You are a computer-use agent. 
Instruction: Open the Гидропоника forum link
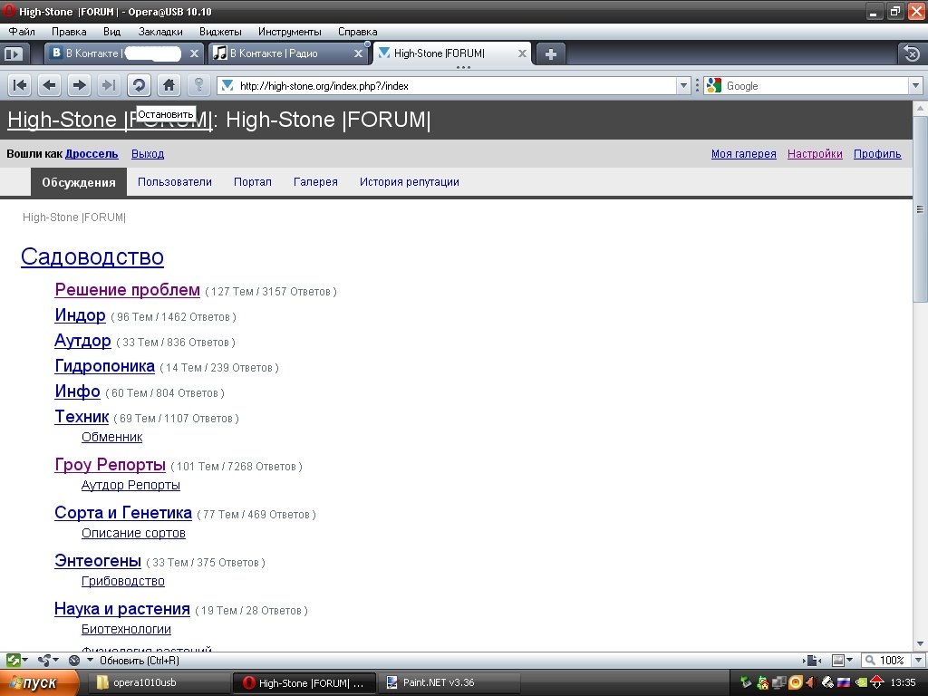click(105, 366)
